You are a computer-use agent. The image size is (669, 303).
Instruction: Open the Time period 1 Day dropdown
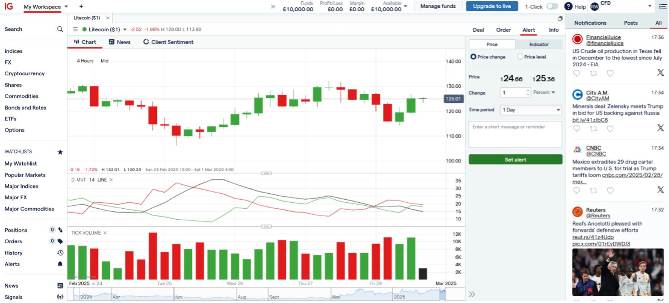tap(531, 110)
